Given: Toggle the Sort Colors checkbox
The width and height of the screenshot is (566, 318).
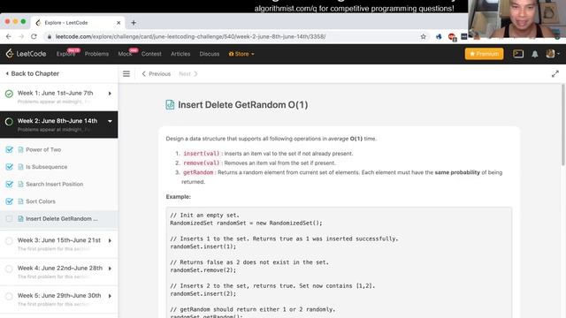Looking at the screenshot, I should pos(10,201).
